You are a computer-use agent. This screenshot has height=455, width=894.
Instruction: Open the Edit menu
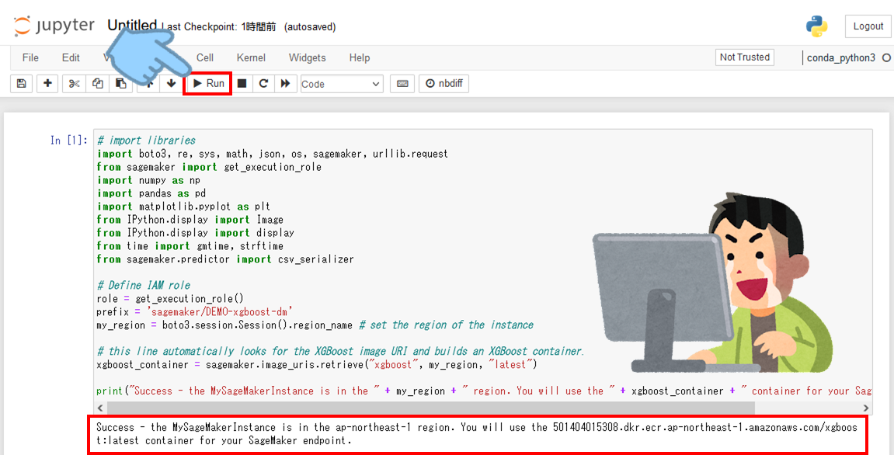71,57
